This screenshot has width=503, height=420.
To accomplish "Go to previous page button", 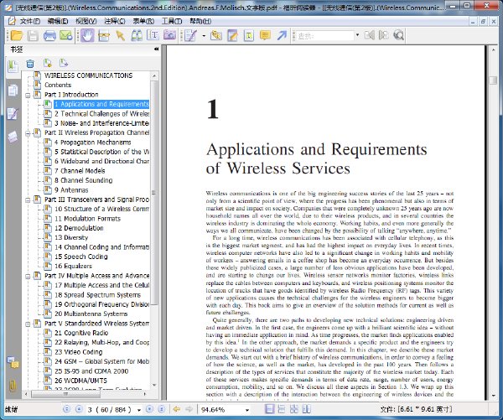I will tap(79, 409).
